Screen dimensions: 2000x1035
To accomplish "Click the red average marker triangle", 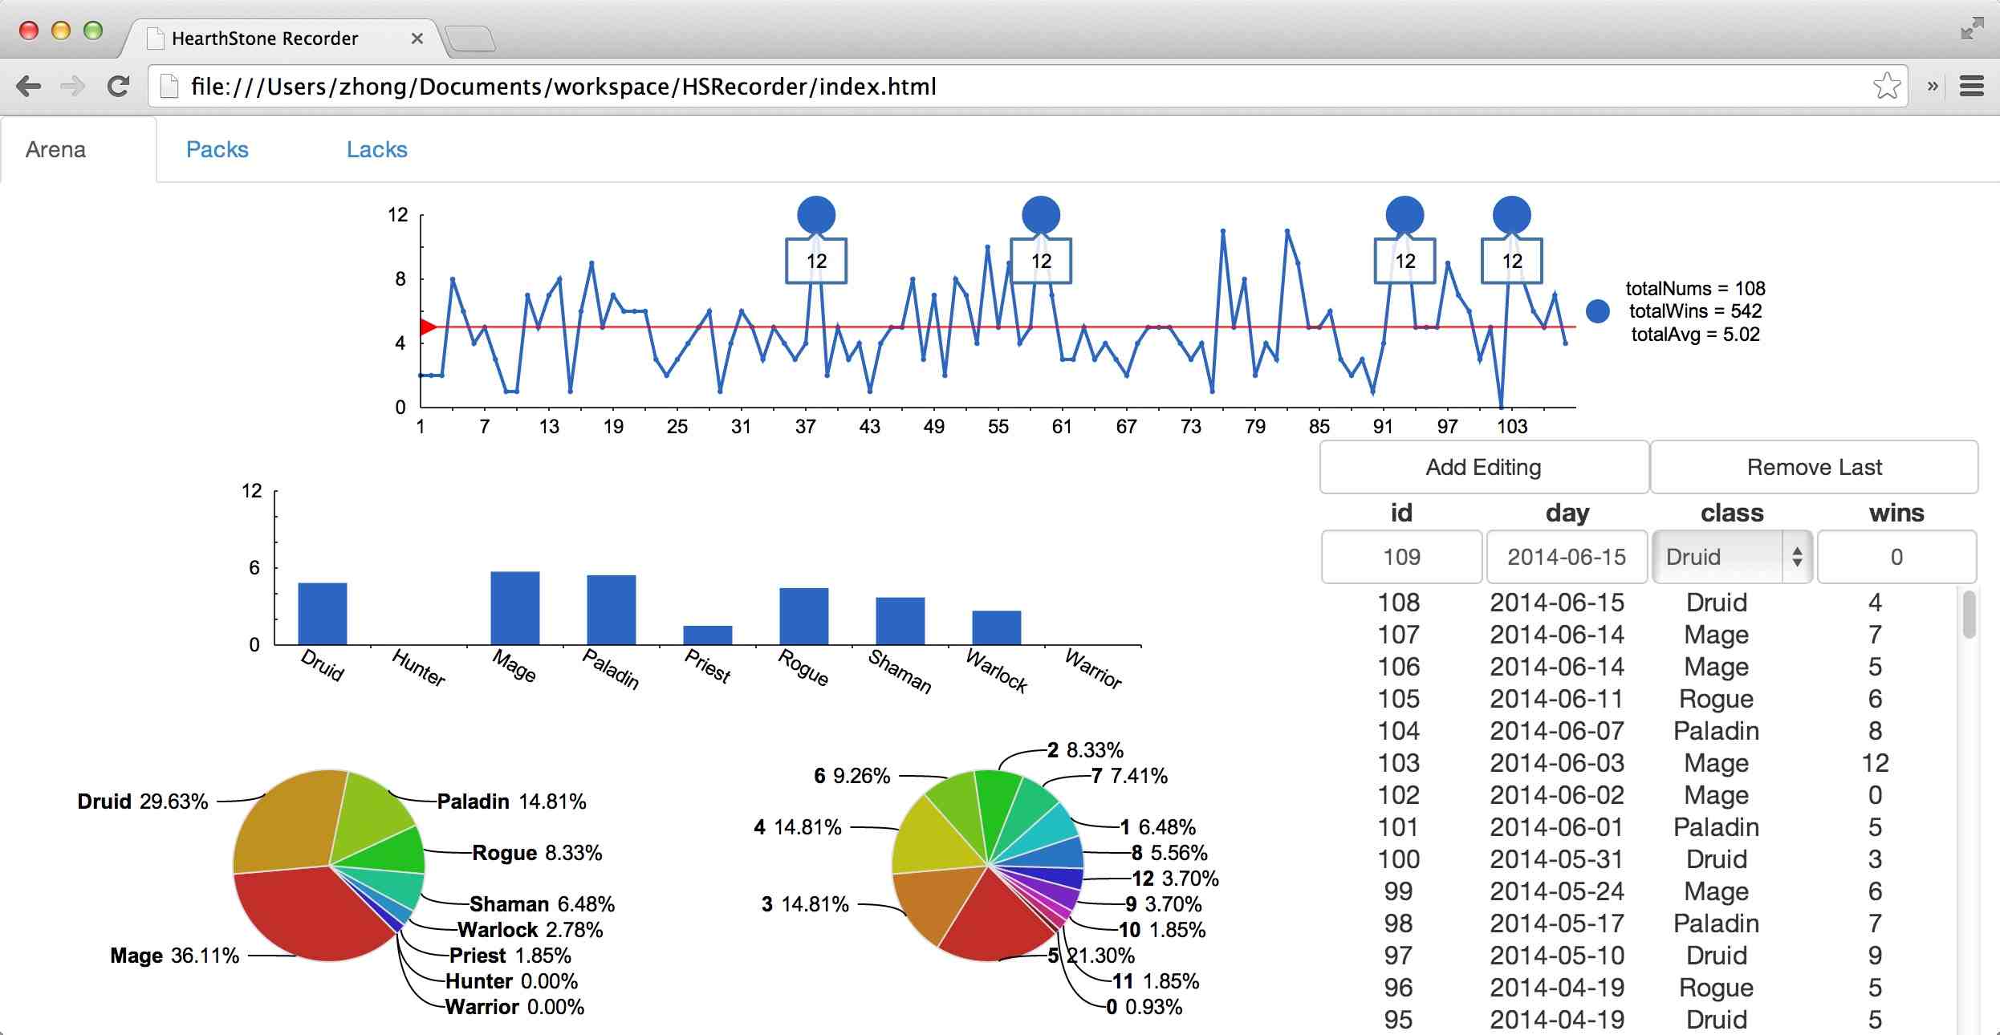I will [428, 327].
